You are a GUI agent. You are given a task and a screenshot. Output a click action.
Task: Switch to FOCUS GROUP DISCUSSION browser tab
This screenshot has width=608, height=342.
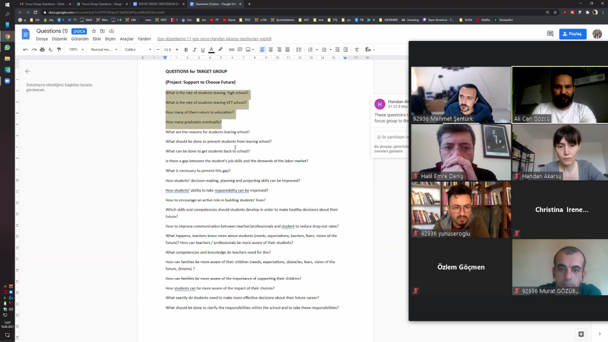pyautogui.click(x=159, y=4)
